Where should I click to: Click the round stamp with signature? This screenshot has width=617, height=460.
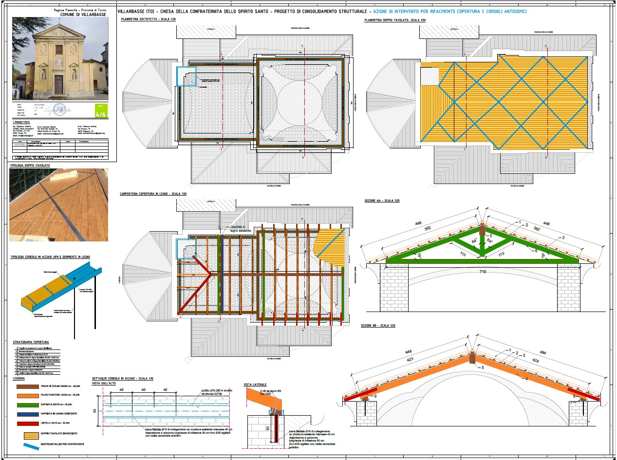click(x=59, y=110)
